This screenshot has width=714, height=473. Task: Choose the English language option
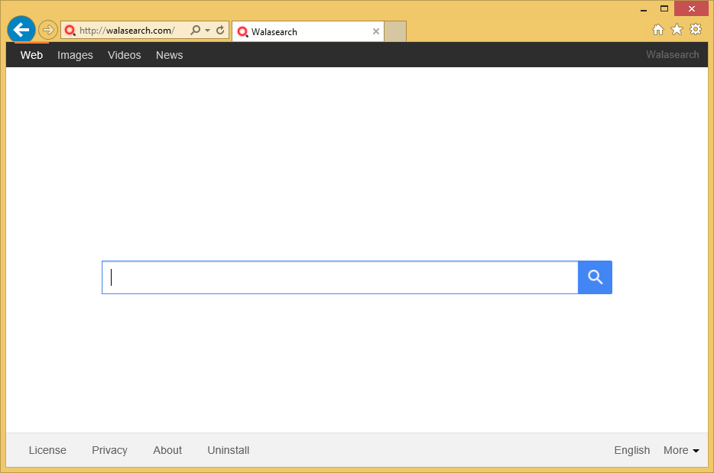(631, 450)
